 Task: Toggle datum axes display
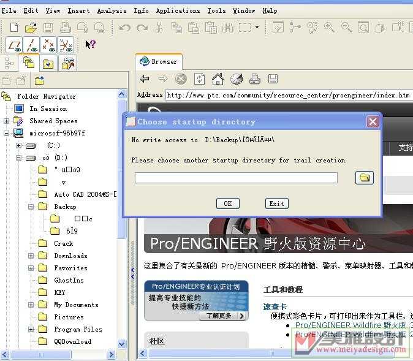31,45
